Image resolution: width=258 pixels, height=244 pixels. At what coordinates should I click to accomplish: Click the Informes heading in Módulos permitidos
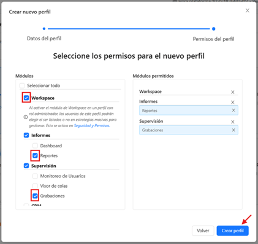[148, 102]
